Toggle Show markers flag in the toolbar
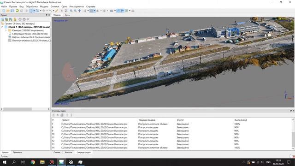The image size is (295, 166). coord(123,11)
